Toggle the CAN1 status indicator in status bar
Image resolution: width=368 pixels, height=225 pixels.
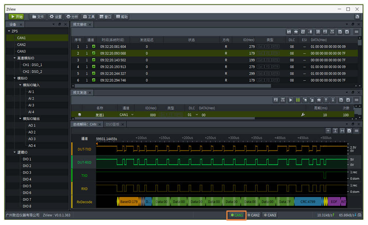coord(237,215)
